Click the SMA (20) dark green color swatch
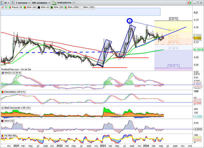 click(x=52, y=7)
